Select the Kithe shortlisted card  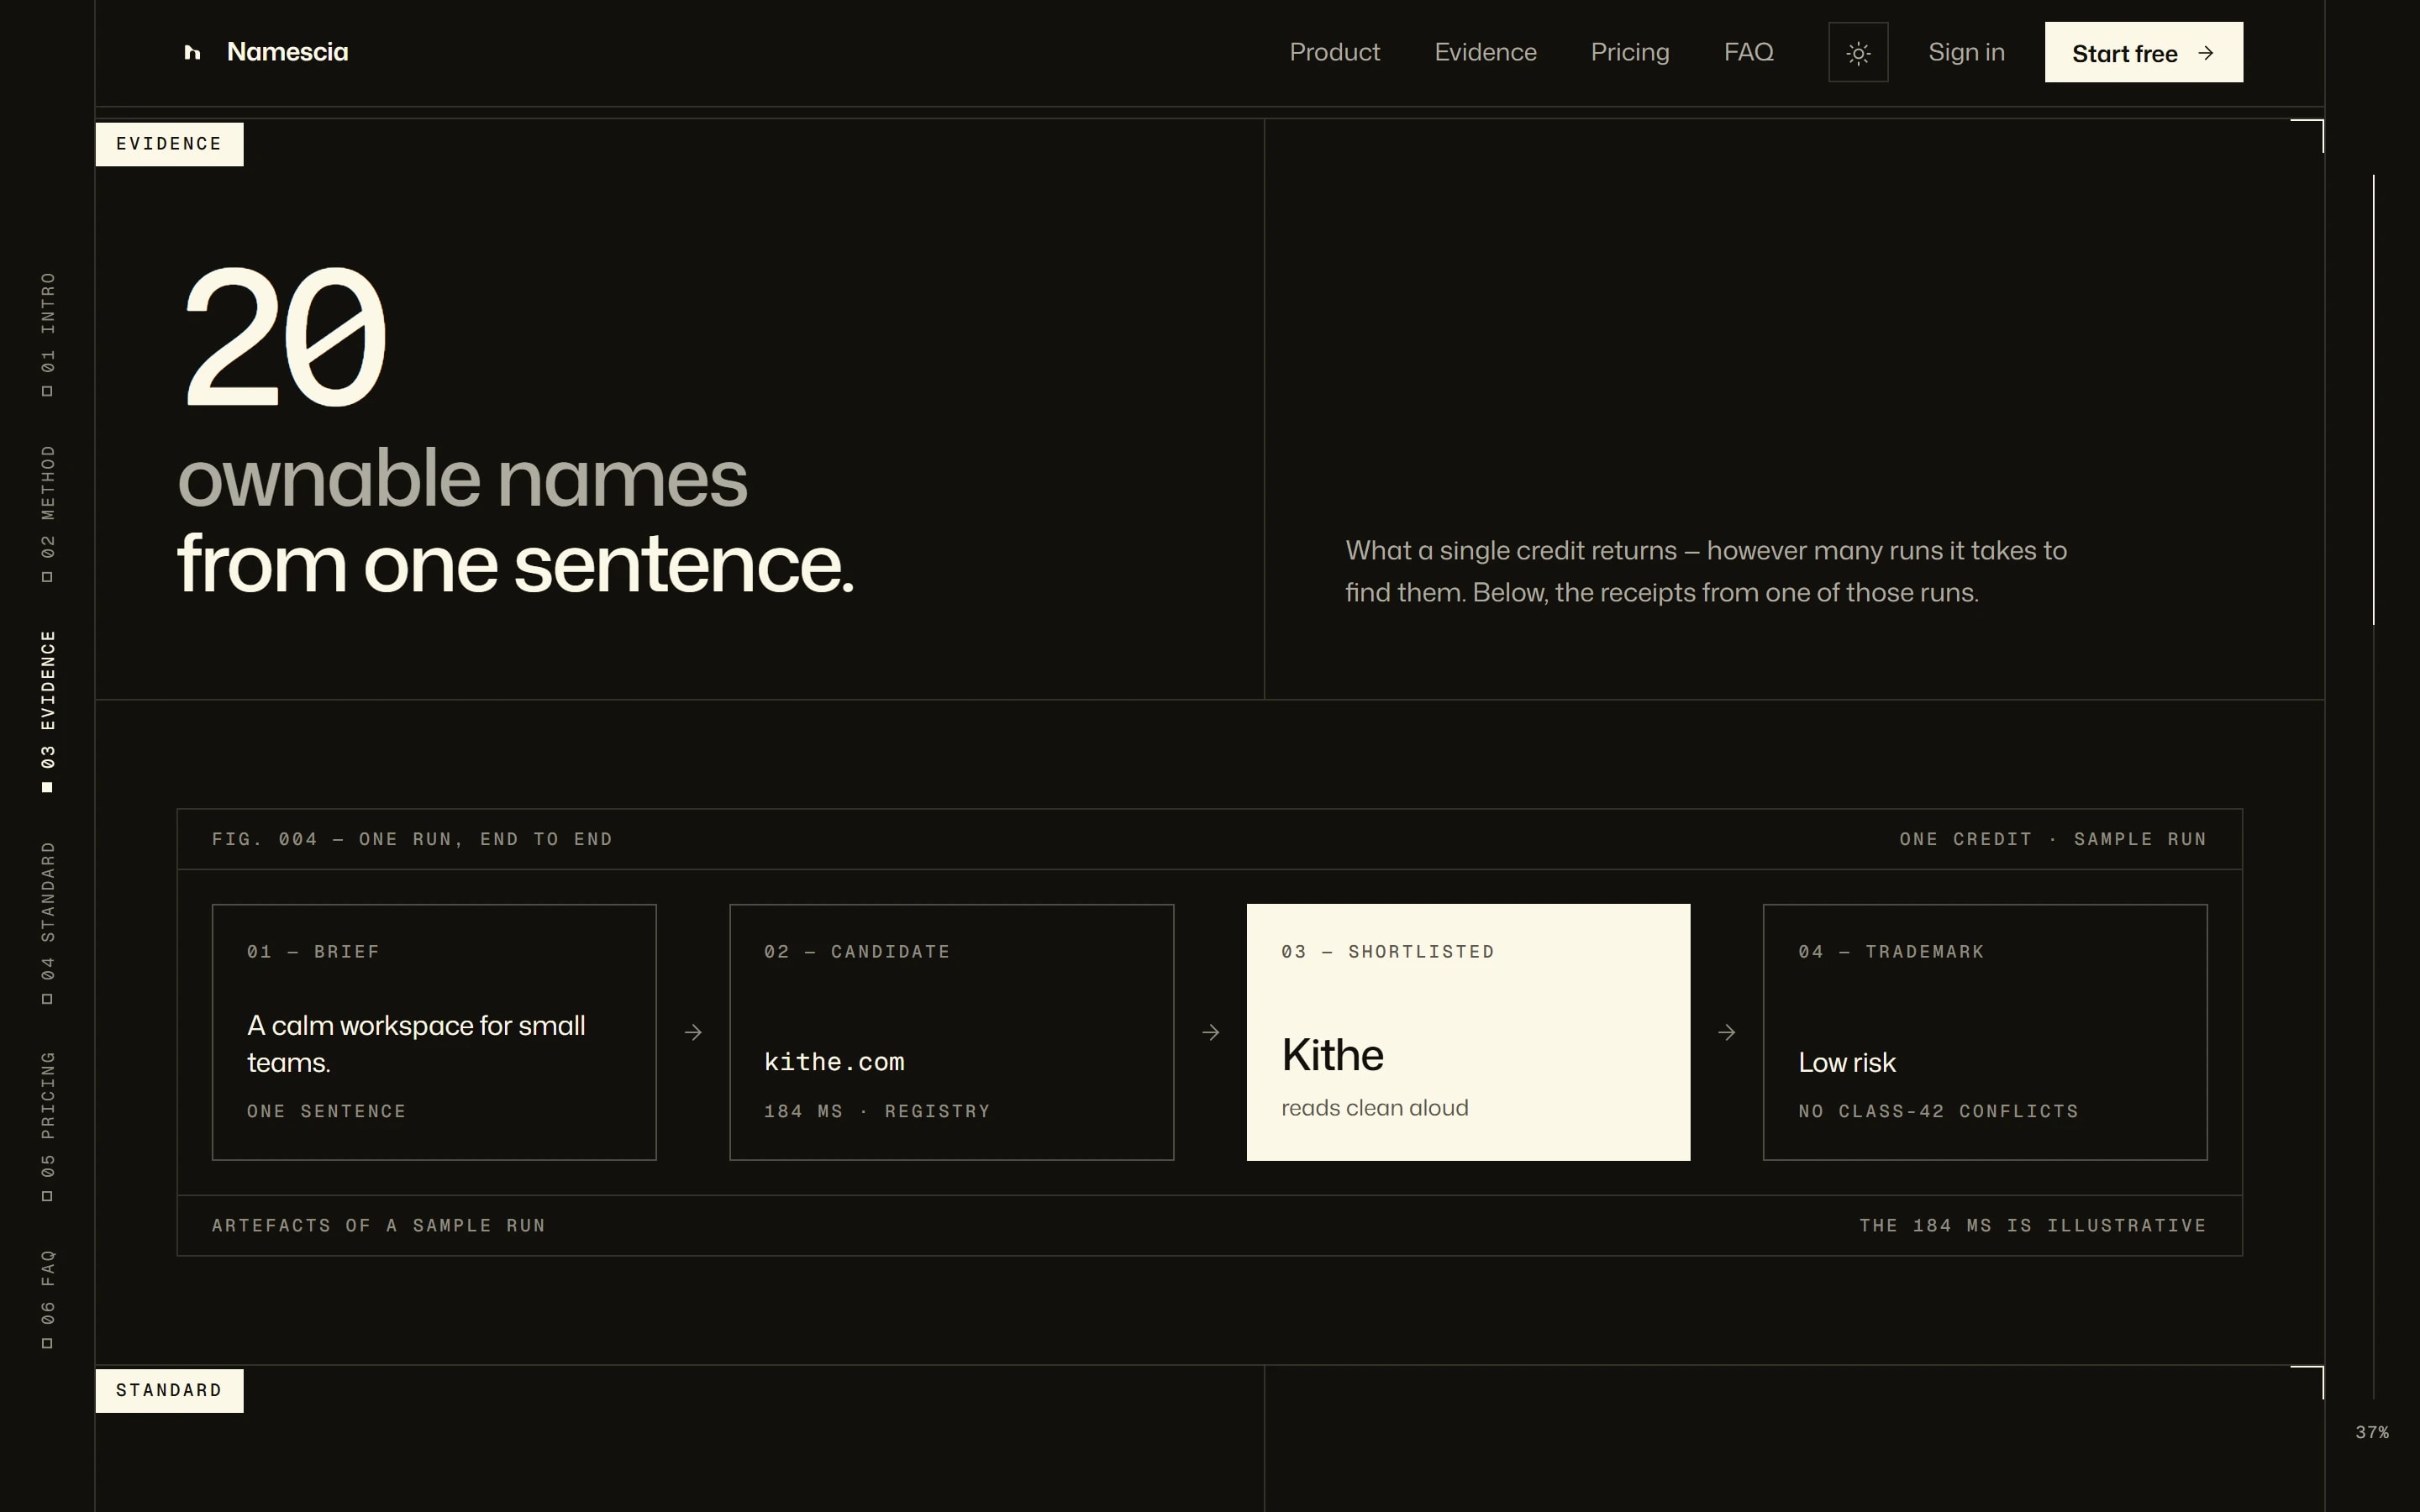click(x=1468, y=1032)
